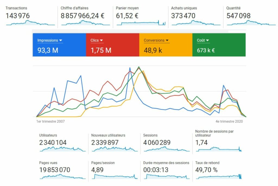Click the Nouveaux utilisateurs sparkline chart
Viewport: 278px width, 186px height.
(x=115, y=149)
